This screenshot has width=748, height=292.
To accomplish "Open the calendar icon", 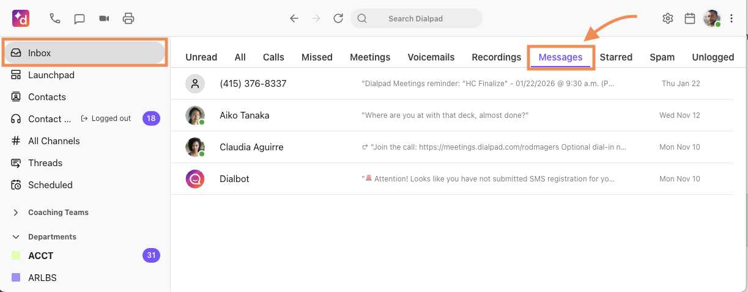I will (690, 18).
